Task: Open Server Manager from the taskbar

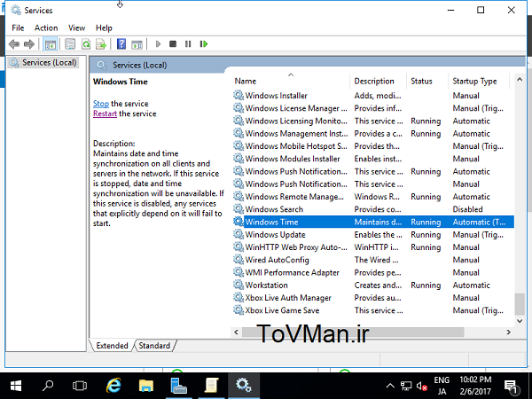Action: [178, 386]
